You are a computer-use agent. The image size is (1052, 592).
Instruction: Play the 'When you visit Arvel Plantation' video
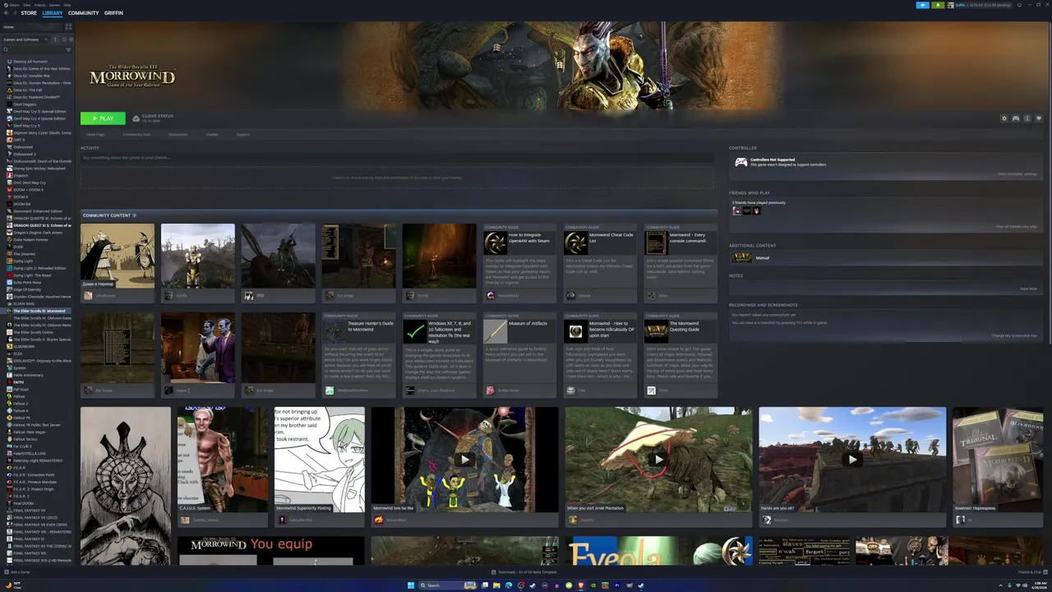(658, 460)
